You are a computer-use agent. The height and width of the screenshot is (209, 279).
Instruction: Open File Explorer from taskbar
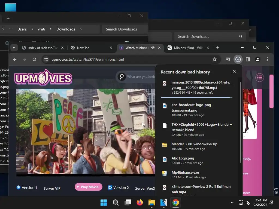[151, 202]
